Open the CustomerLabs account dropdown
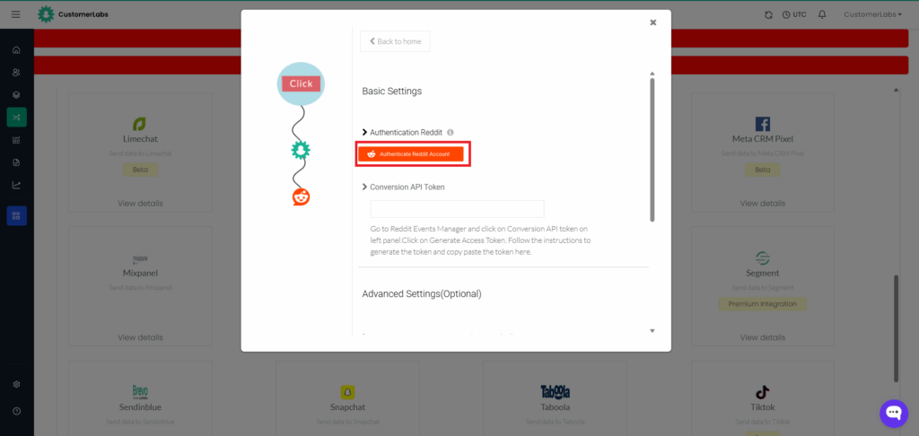Viewport: 919px width, 436px height. point(872,14)
